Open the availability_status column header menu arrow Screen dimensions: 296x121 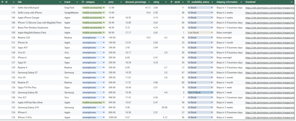(x=212, y=2)
